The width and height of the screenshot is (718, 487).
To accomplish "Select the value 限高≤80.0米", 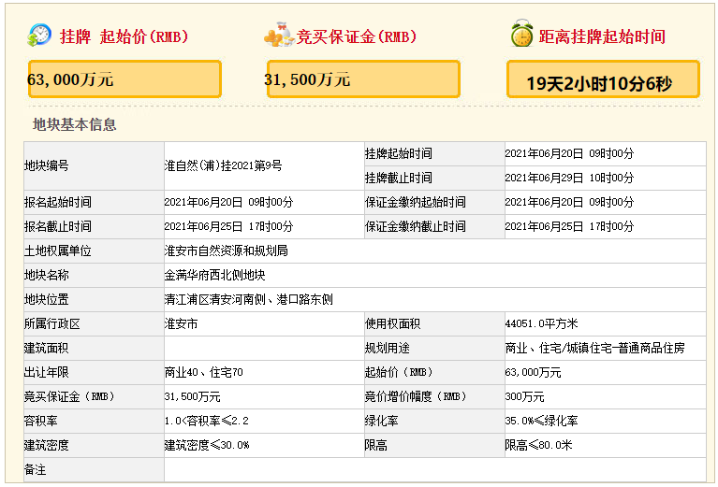I will [538, 445].
